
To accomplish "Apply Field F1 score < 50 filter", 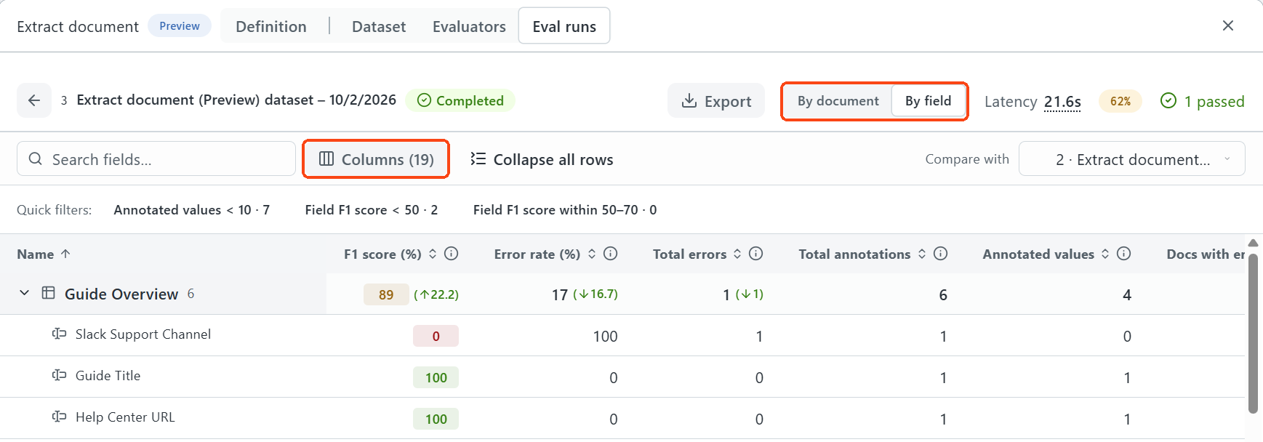I will [372, 210].
